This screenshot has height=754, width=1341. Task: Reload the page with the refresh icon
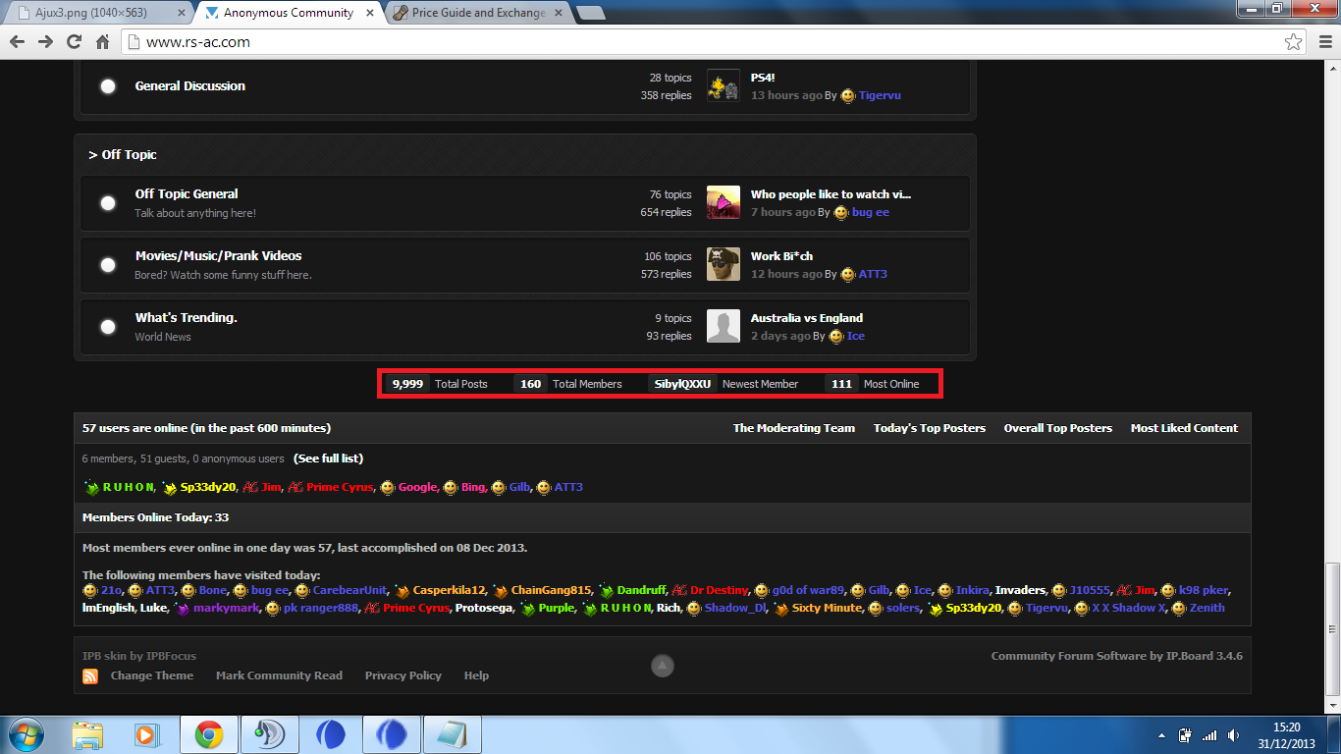[x=74, y=41]
